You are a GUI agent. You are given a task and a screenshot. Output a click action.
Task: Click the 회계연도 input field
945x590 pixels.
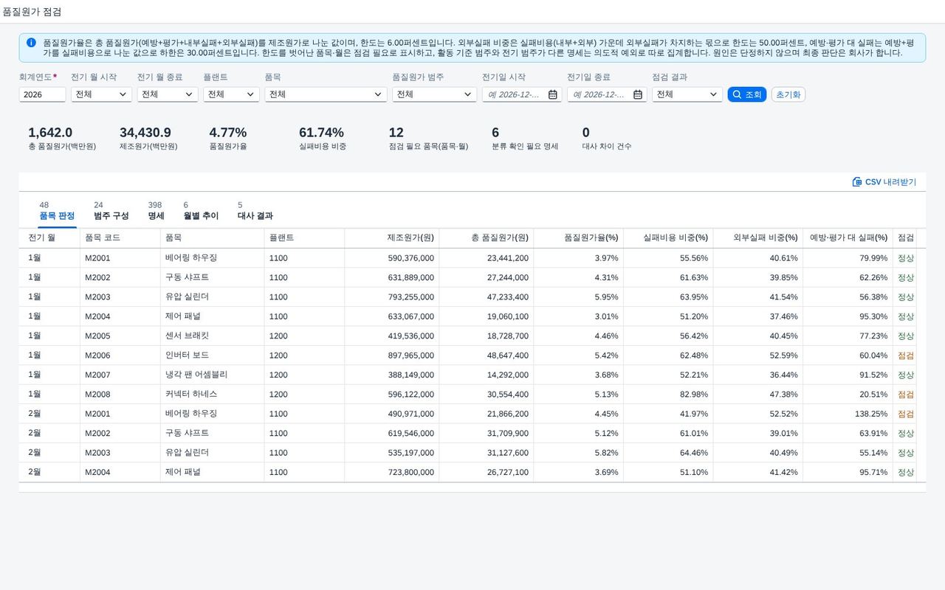click(x=42, y=94)
